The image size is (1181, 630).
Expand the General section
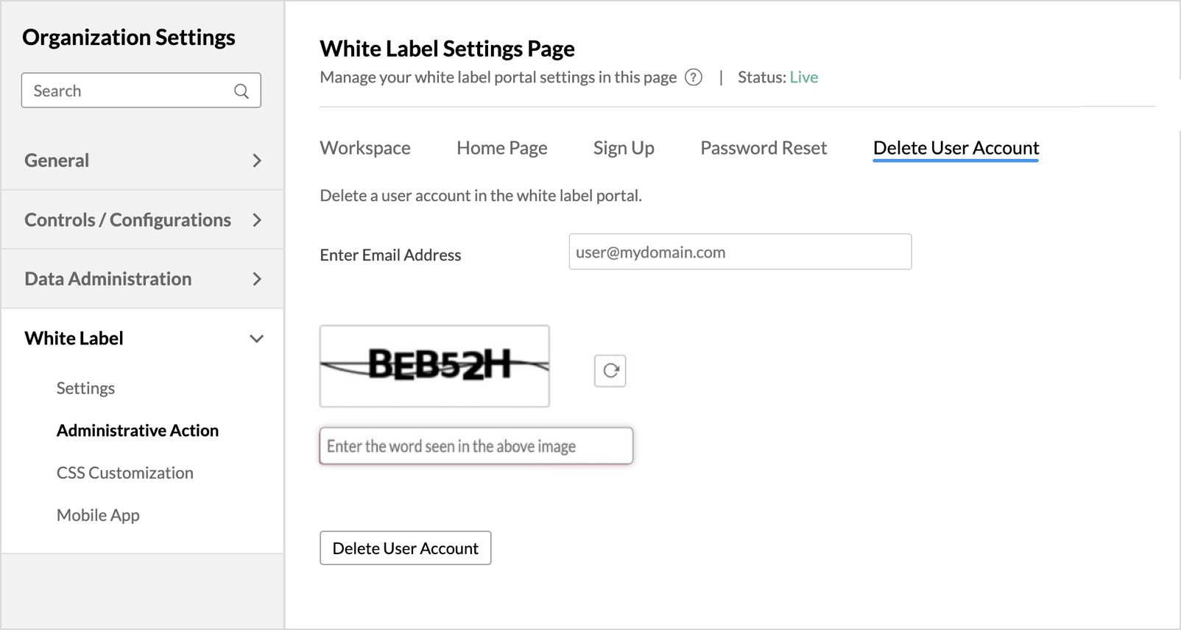(142, 160)
